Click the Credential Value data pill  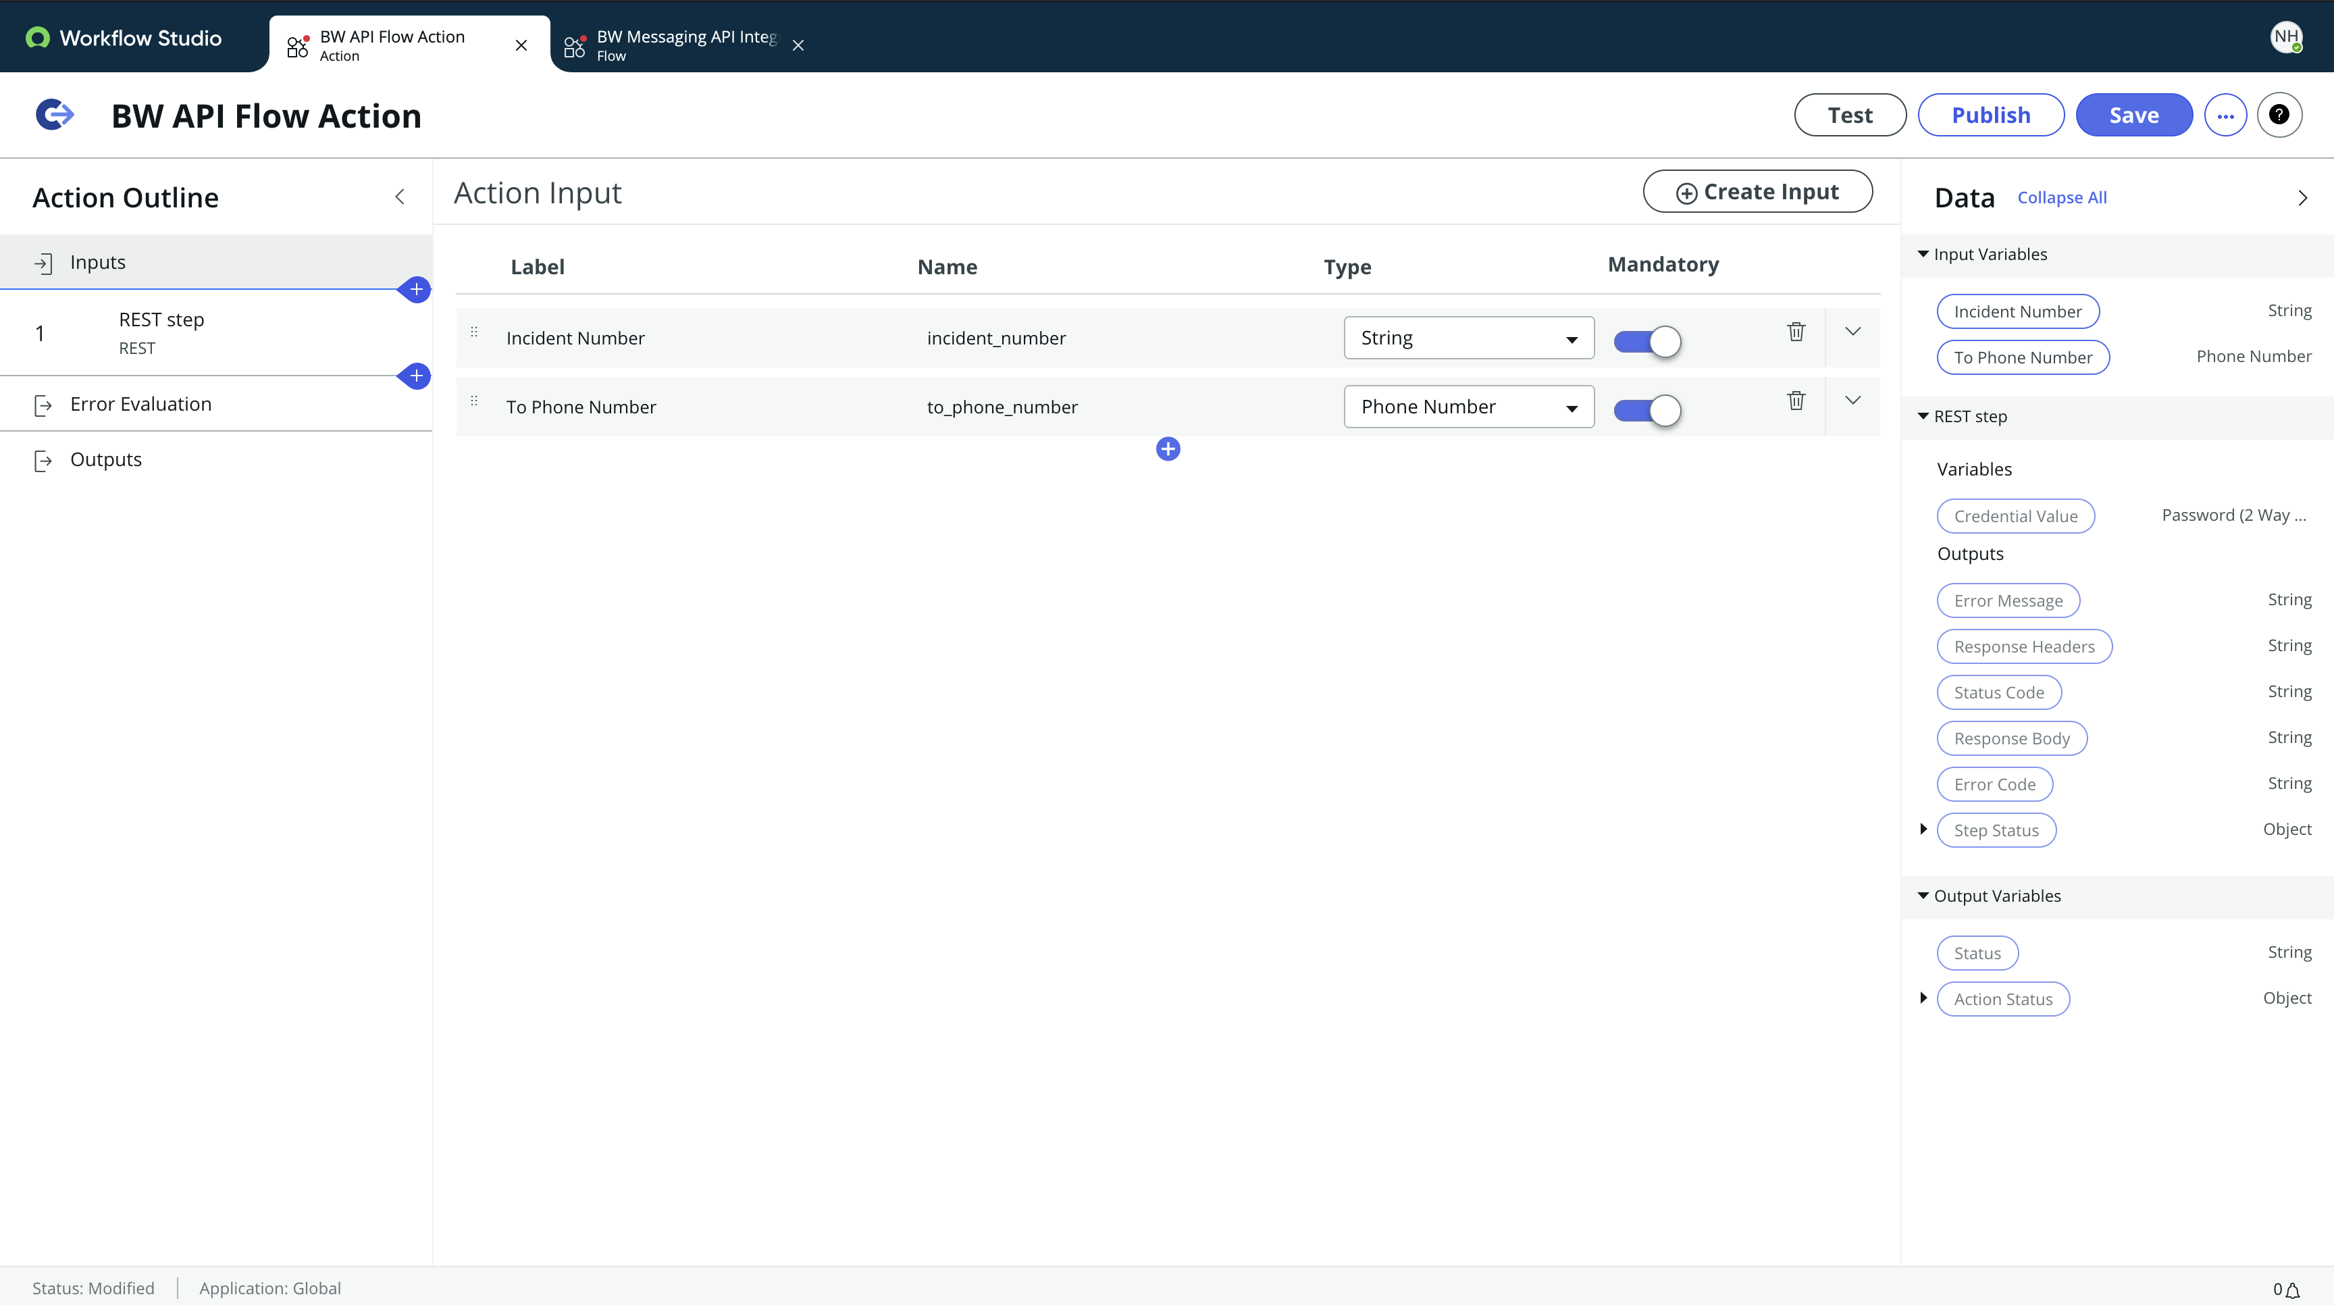(2015, 515)
